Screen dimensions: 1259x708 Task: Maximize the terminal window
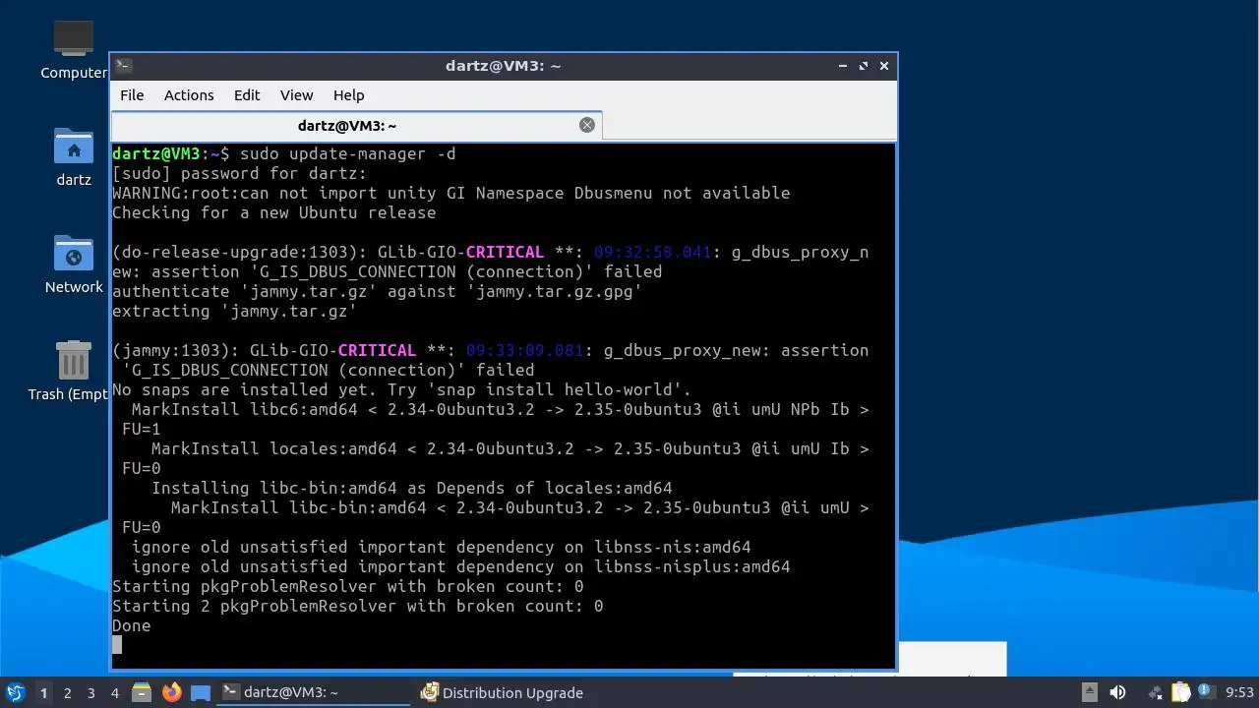point(864,66)
